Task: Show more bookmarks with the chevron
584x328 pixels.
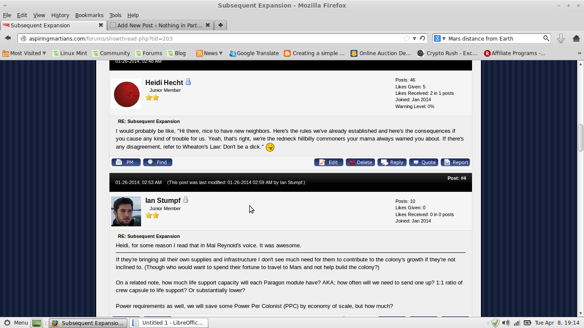Action: pos(579,53)
